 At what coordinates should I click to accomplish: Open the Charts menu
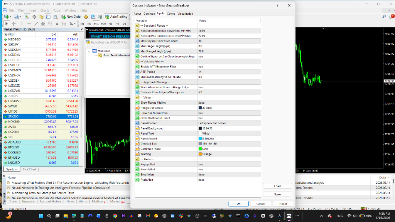pyautogui.click(x=45, y=10)
